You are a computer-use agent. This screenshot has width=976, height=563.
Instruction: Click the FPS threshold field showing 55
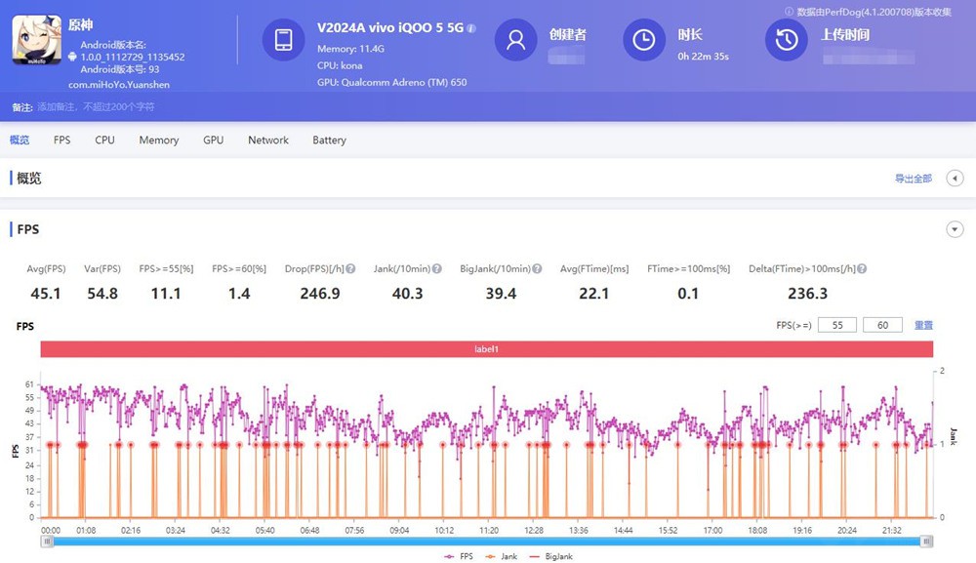pyautogui.click(x=837, y=325)
